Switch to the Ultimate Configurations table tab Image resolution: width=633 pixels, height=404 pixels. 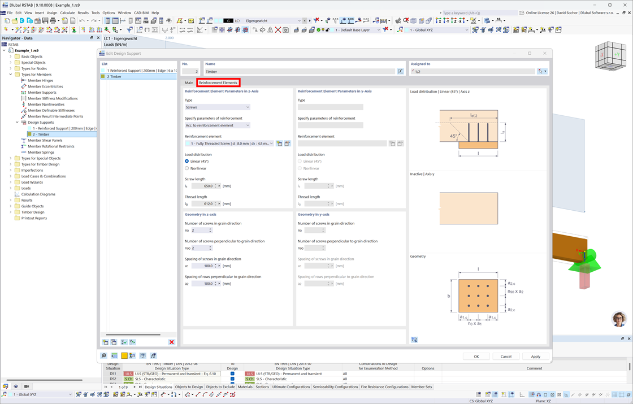(x=291, y=386)
